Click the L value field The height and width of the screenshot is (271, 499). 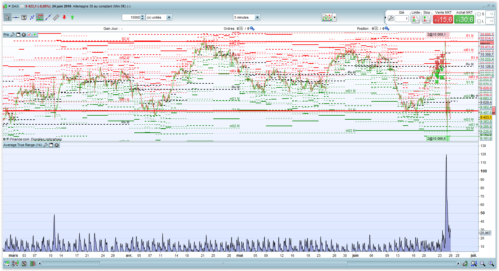coord(490,21)
